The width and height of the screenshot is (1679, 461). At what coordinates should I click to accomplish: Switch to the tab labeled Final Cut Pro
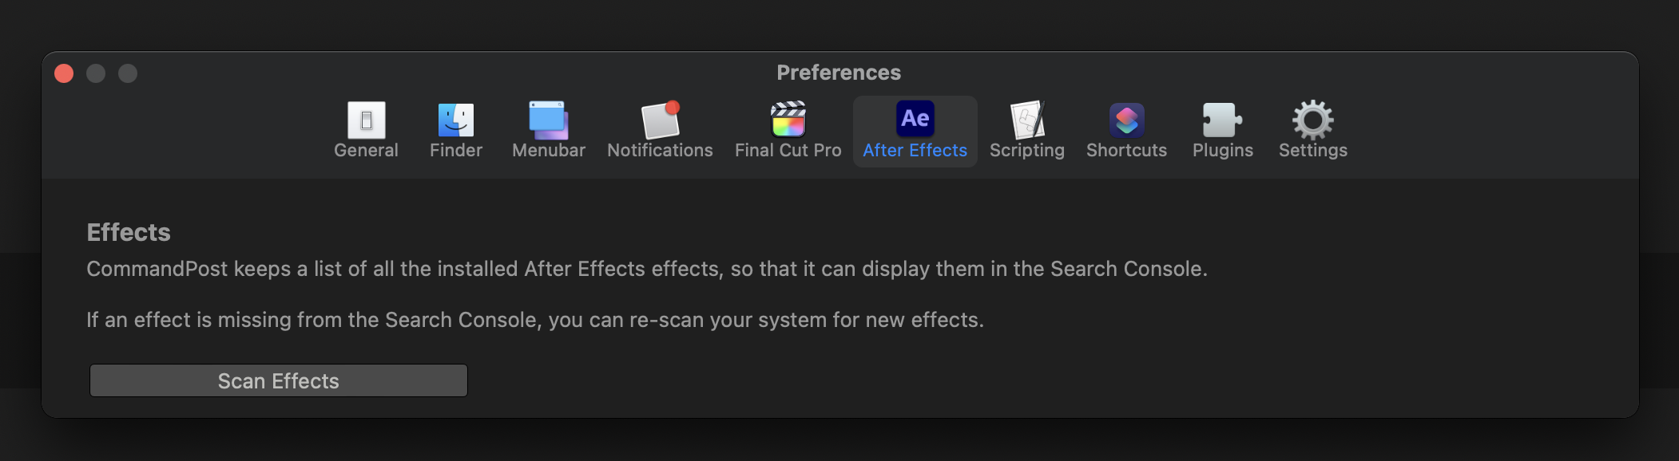(x=788, y=150)
